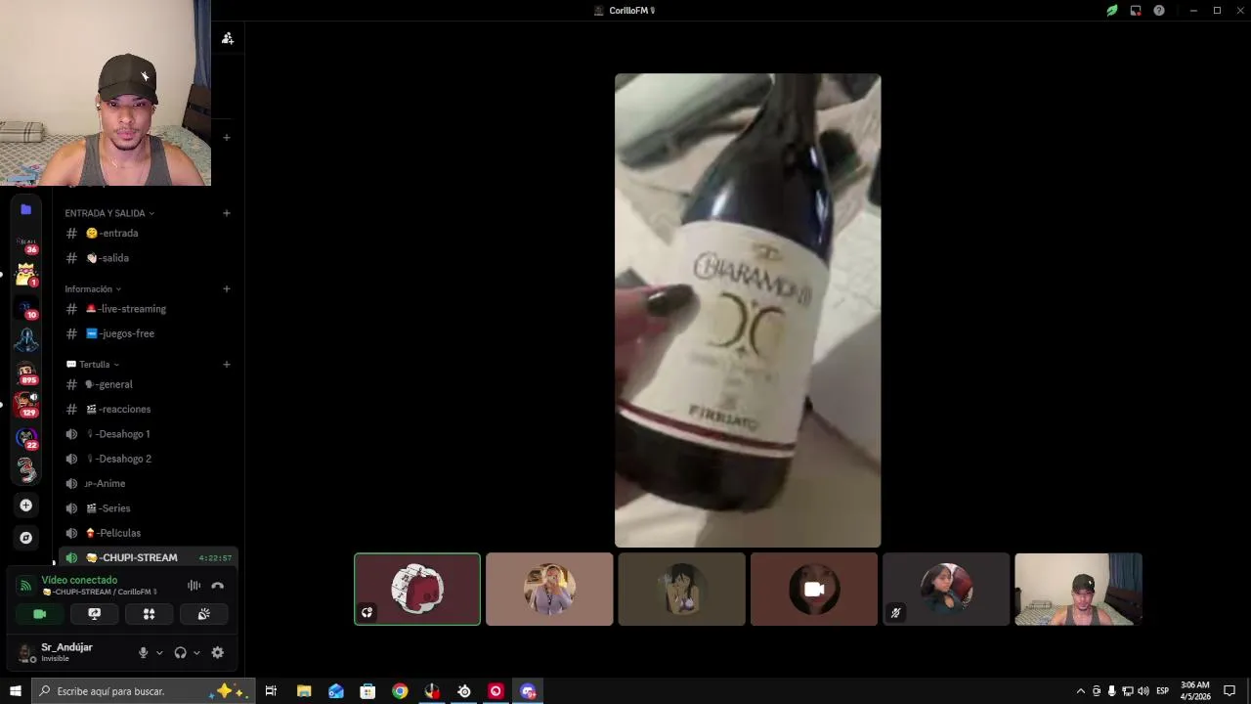Viewport: 1251px width, 704px height.
Task: Open the taskbar clock and calendar
Action: (x=1195, y=691)
